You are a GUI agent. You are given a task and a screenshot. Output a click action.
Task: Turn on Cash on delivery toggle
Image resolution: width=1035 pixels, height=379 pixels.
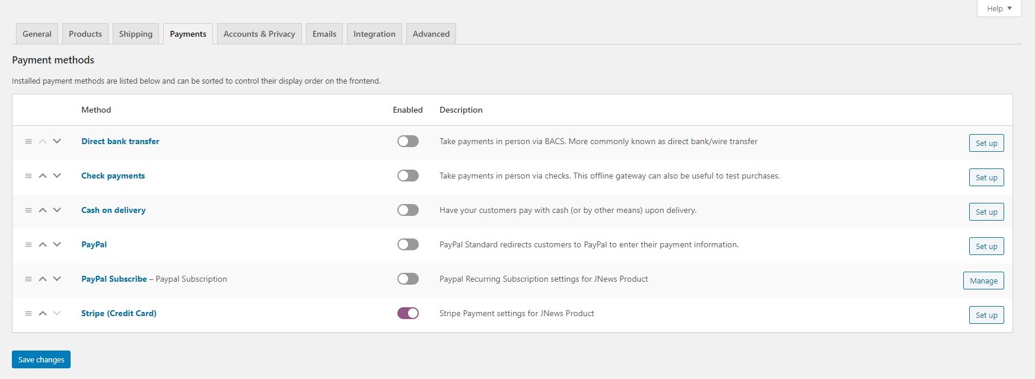407,210
